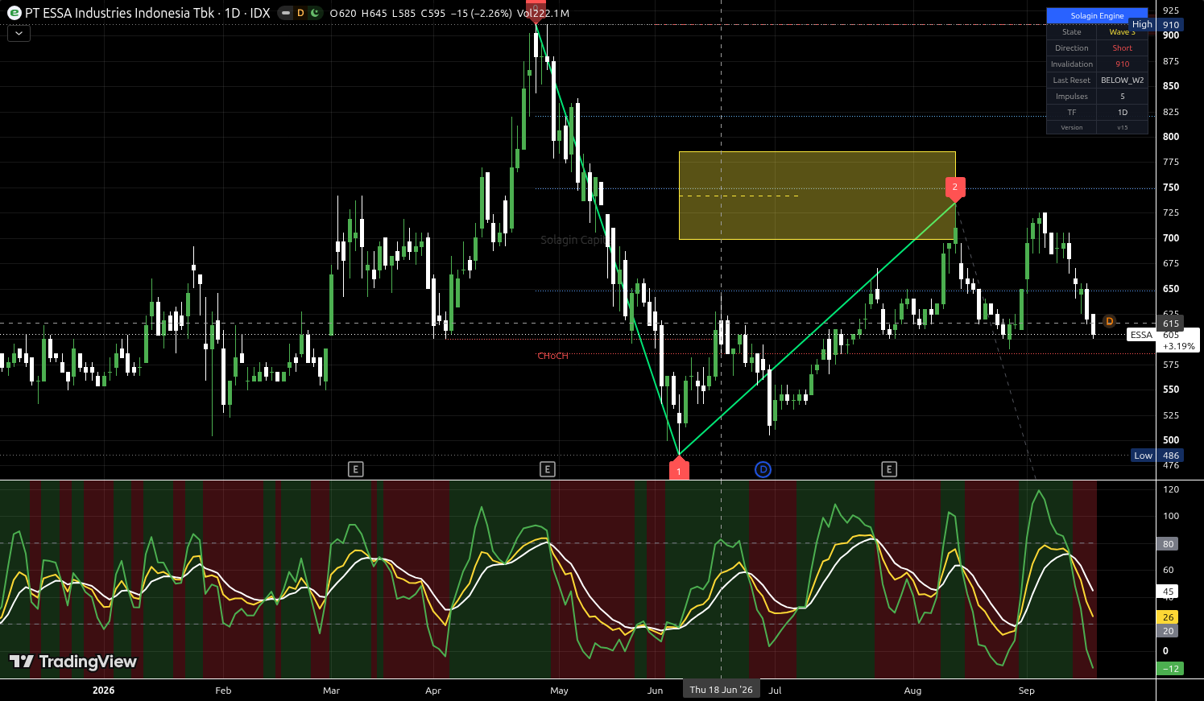Click the orange D marker beside last candle
Screen dimensions: 1204x701
pyautogui.click(x=1109, y=321)
